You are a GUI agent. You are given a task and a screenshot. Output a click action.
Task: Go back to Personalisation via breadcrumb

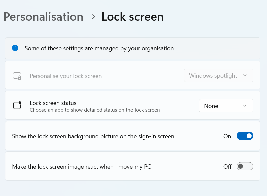(43, 17)
